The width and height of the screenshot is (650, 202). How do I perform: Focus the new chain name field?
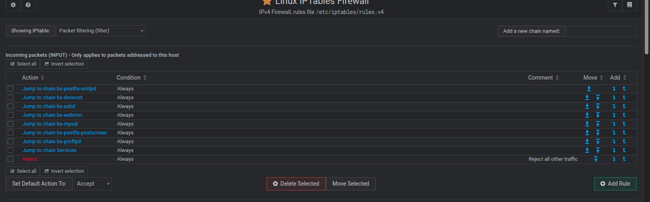pyautogui.click(x=601, y=31)
